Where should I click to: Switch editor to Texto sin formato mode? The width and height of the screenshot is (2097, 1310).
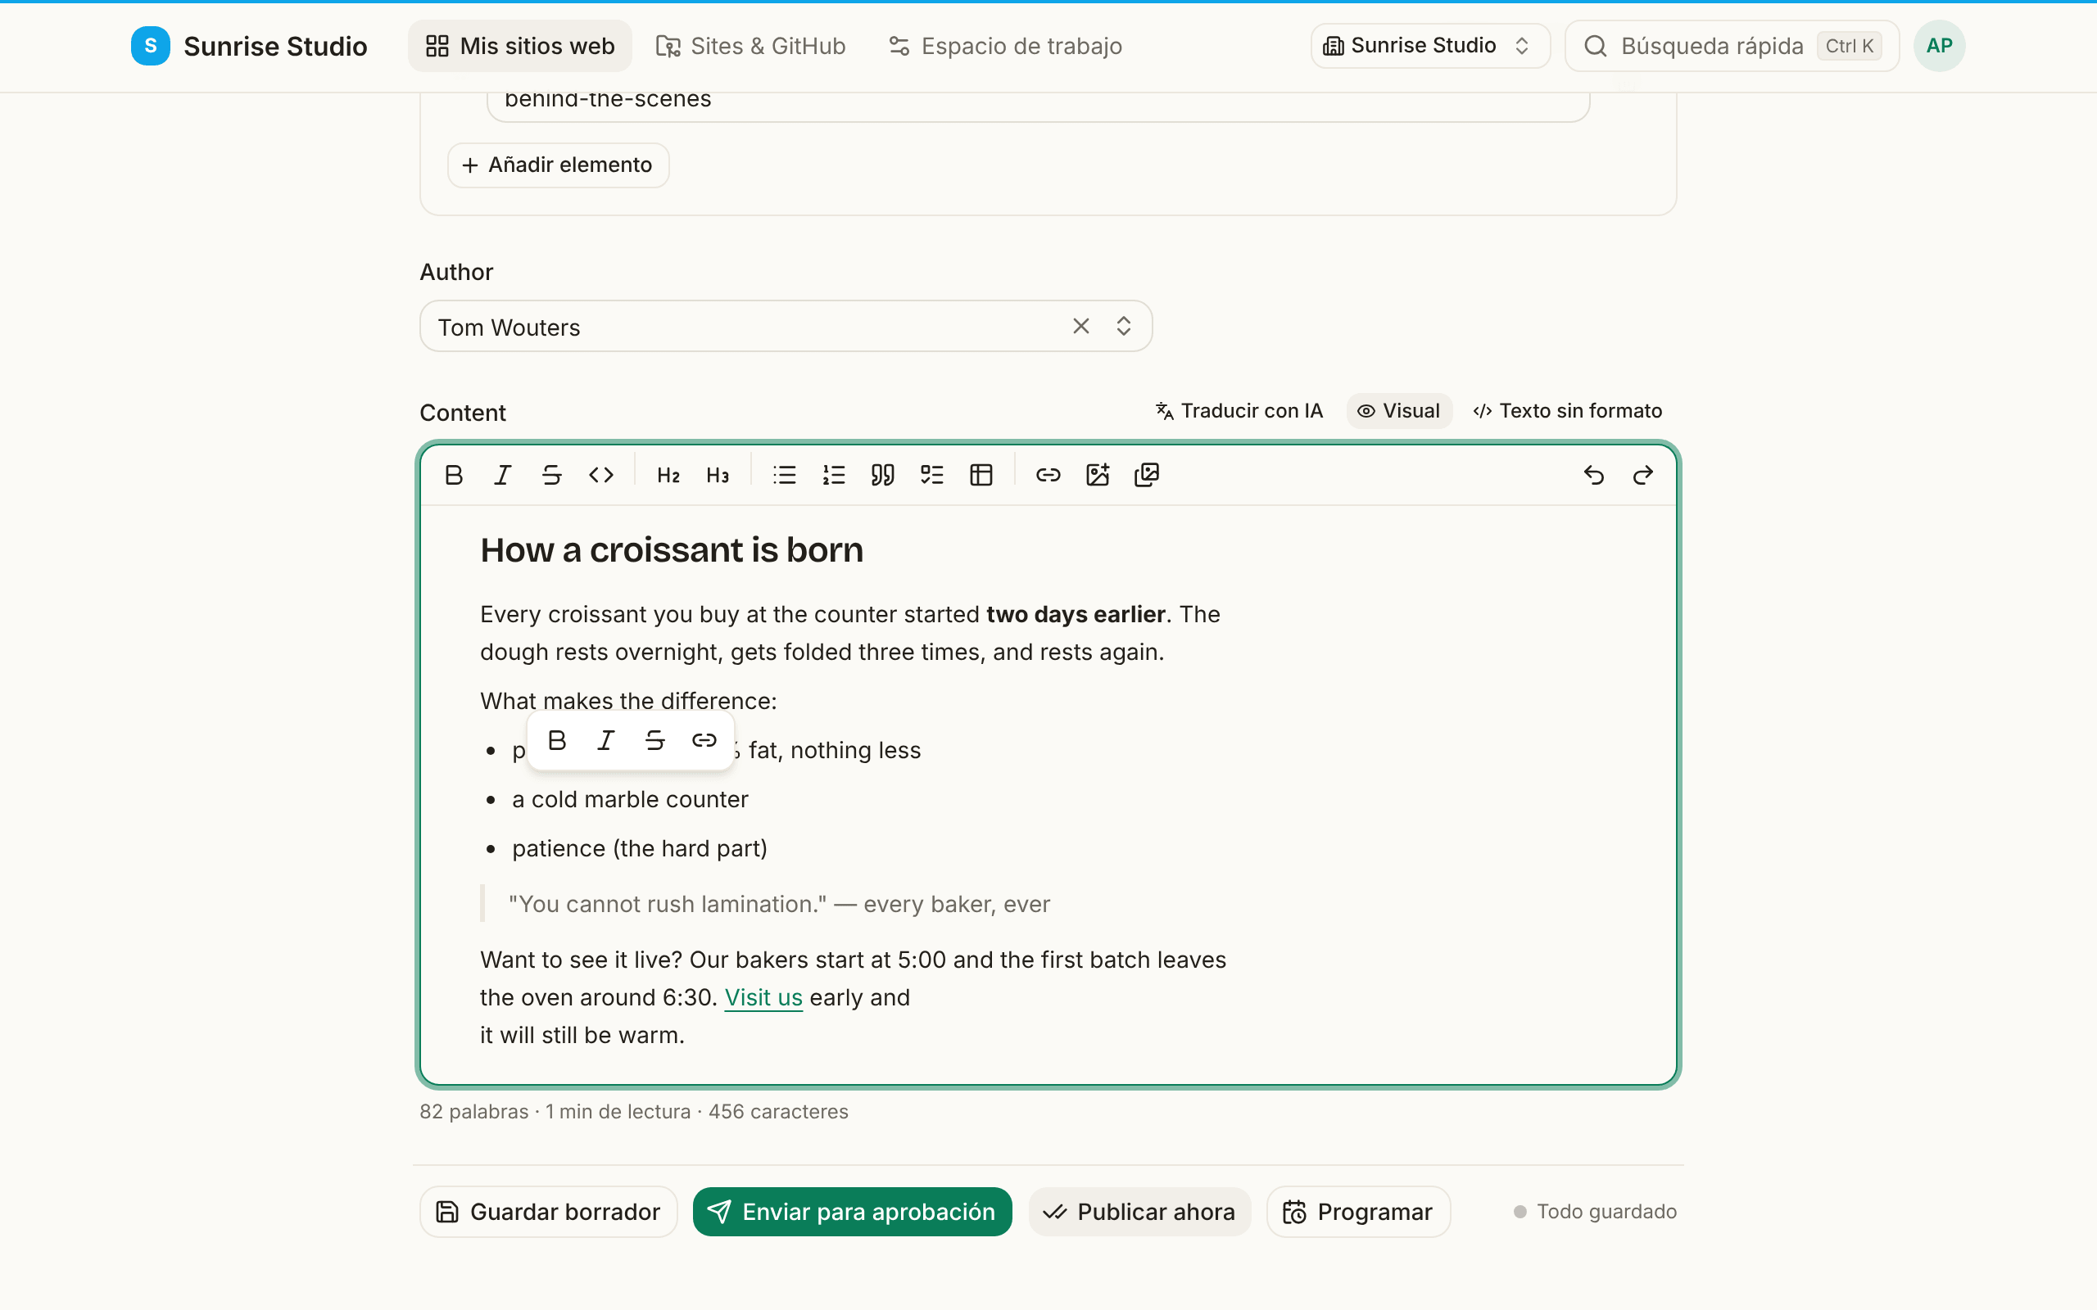tap(1568, 411)
